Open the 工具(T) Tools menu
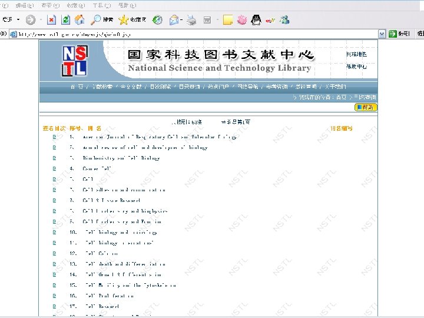Viewport: 424px width, 318px height. pyautogui.click(x=102, y=5)
